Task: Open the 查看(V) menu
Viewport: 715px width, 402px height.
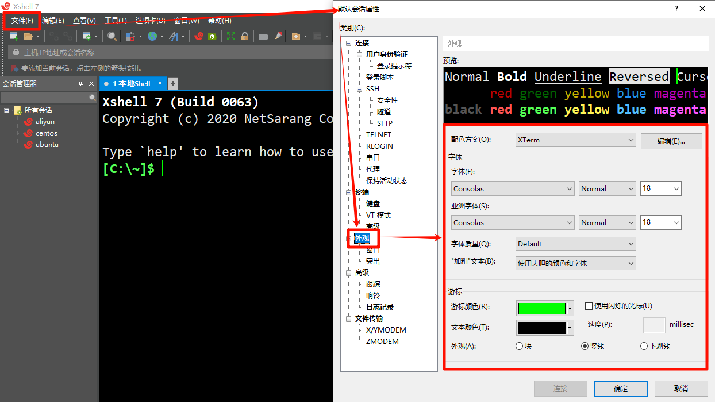Action: pos(84,21)
